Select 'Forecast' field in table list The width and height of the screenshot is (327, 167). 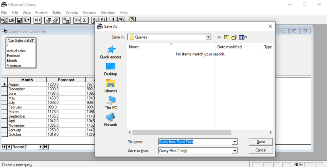pyautogui.click(x=14, y=56)
